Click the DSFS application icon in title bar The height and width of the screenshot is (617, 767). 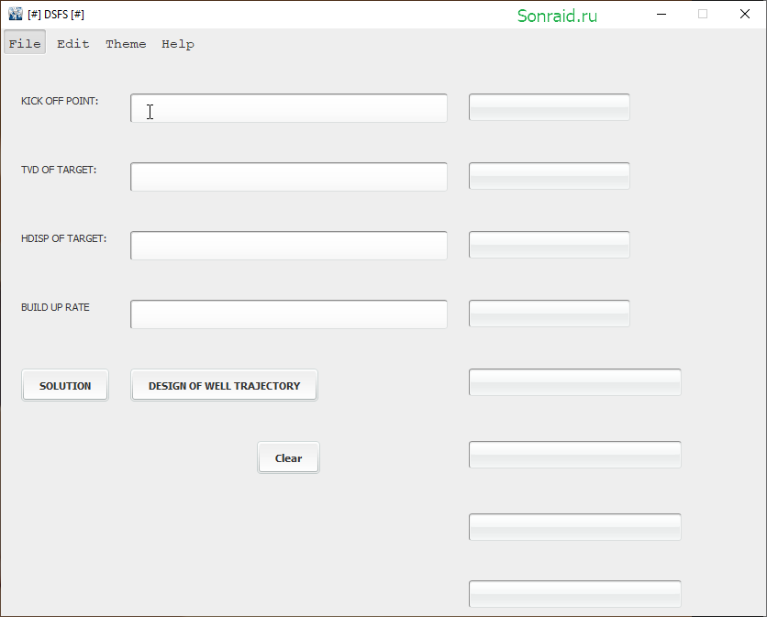16,14
